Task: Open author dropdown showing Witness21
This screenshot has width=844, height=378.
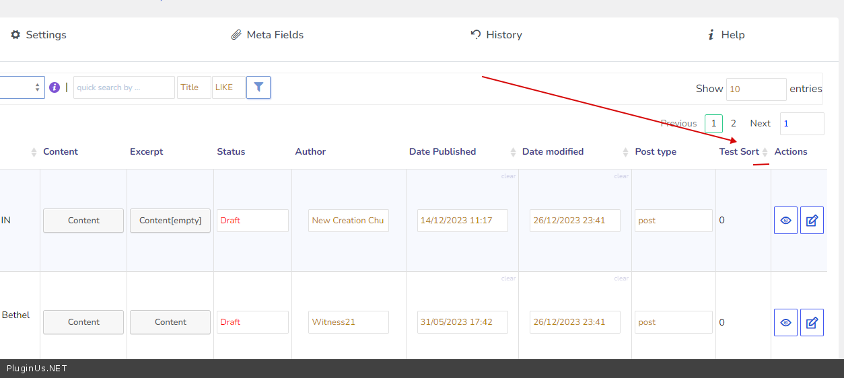Action: pyautogui.click(x=349, y=322)
